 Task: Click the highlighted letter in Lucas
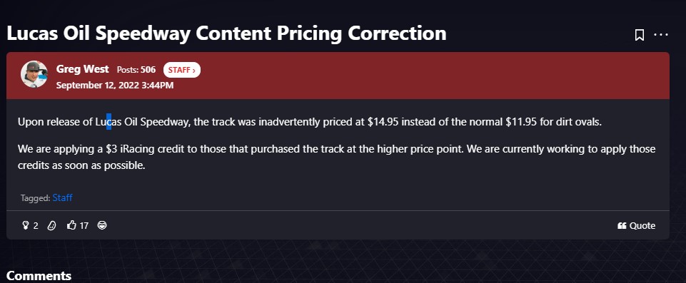coord(109,122)
